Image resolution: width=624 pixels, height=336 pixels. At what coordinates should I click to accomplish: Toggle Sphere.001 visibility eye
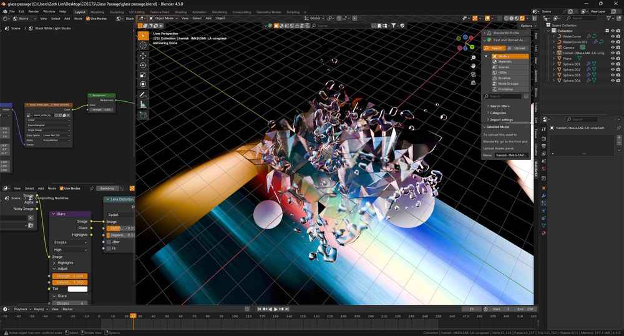tap(613, 64)
